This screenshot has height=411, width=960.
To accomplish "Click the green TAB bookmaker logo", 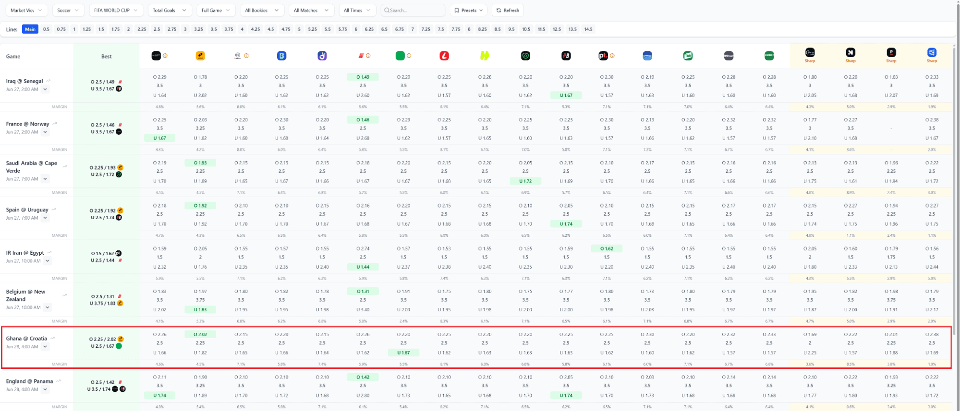I will 688,56.
